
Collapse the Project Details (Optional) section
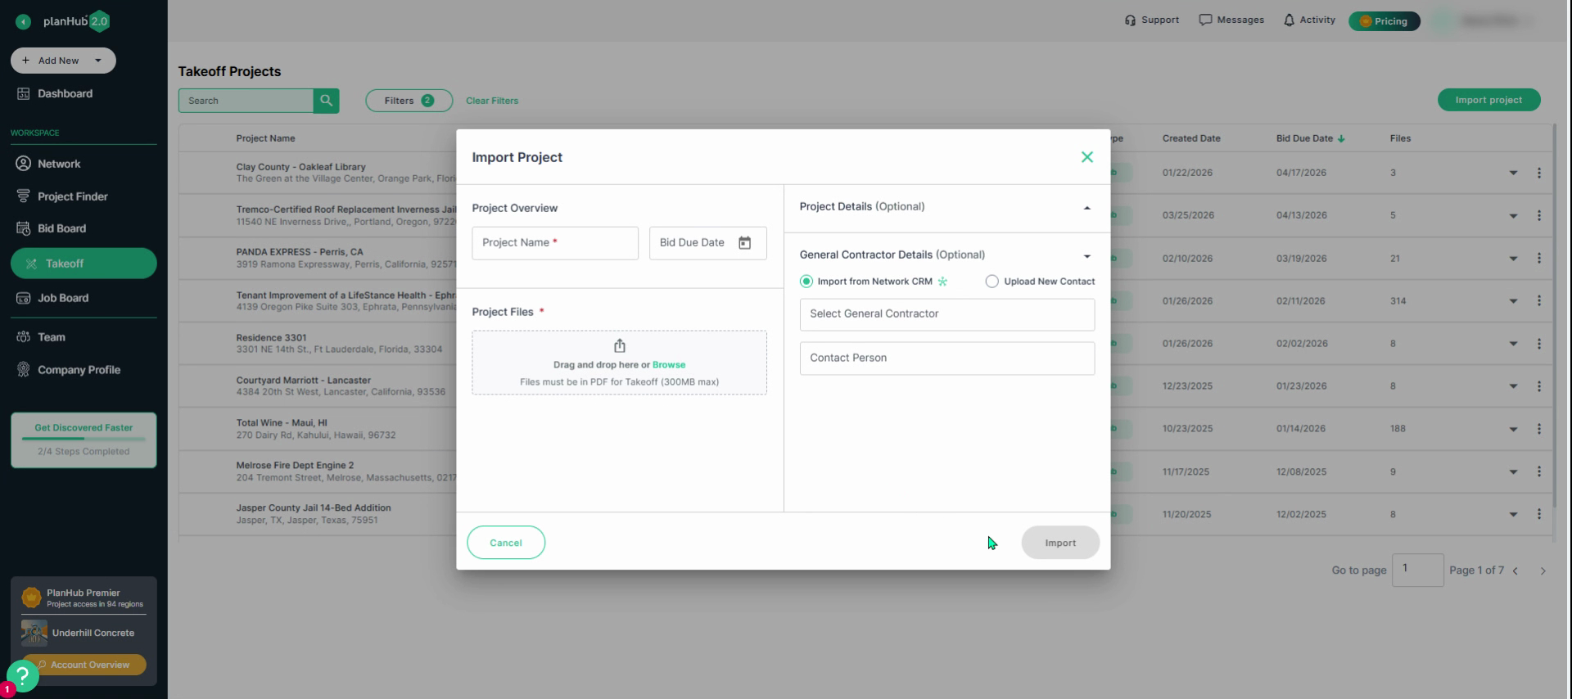click(x=1086, y=208)
